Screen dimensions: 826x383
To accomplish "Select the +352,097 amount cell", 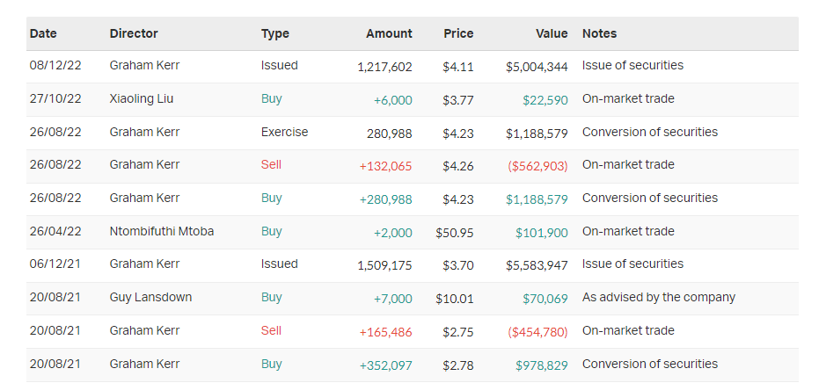I will [385, 365].
